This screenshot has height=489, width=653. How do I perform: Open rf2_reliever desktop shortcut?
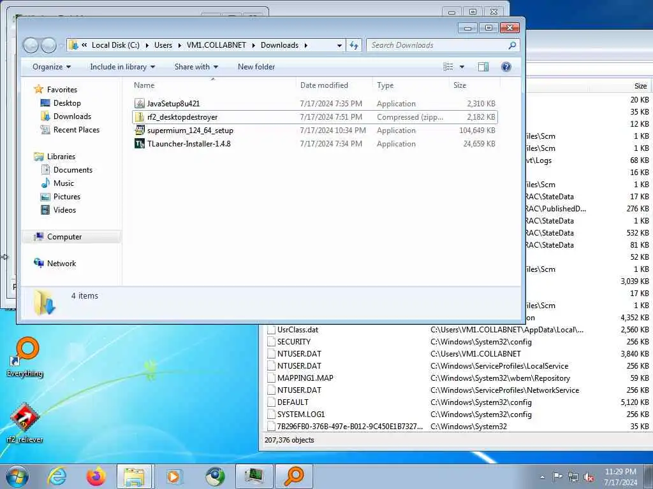click(25, 423)
